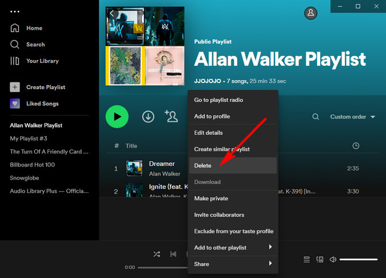
Task: Choose Invite collaborators menu entry
Action: (233, 215)
